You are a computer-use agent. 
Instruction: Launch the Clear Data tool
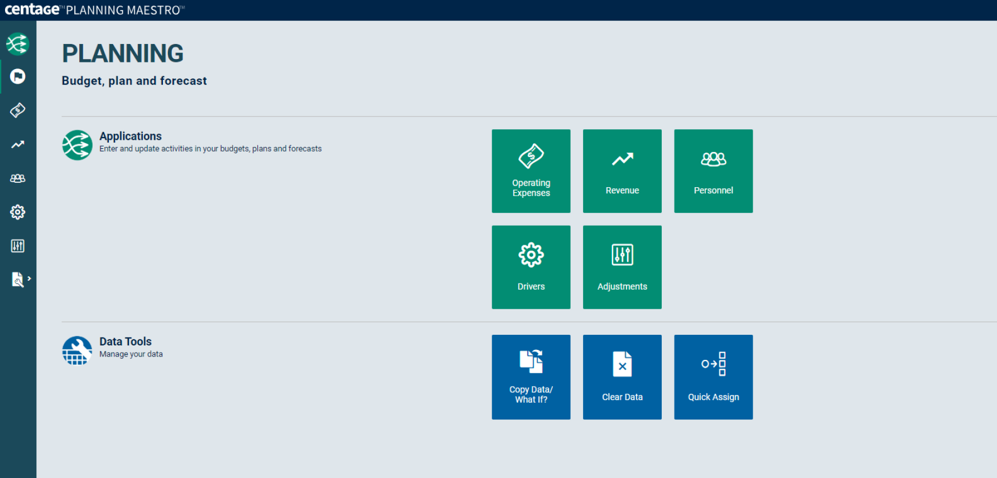[x=622, y=377]
